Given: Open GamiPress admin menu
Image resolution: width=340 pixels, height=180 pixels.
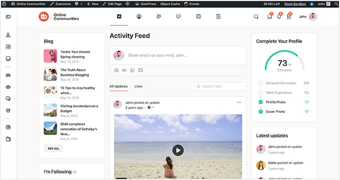Looking at the screenshot, I should pos(145,4).
